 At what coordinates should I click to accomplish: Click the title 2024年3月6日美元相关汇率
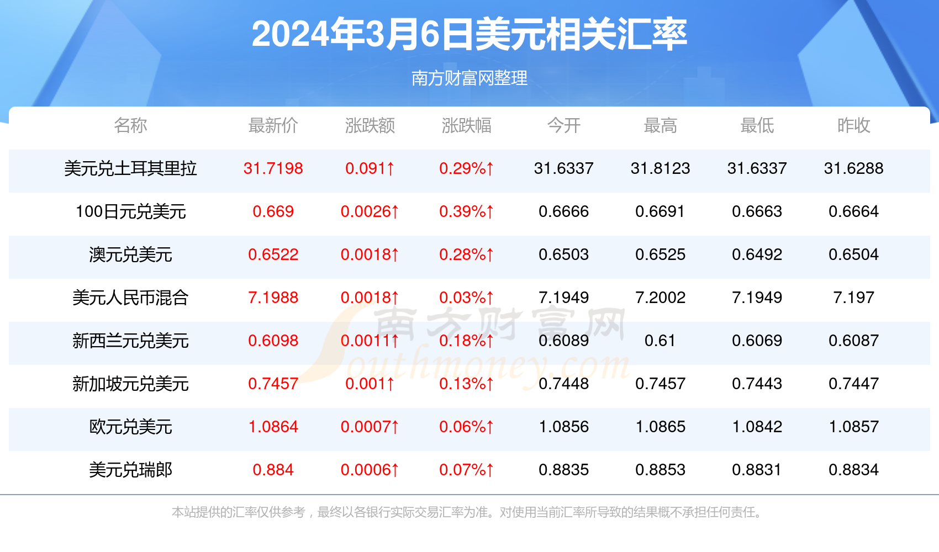(x=469, y=34)
